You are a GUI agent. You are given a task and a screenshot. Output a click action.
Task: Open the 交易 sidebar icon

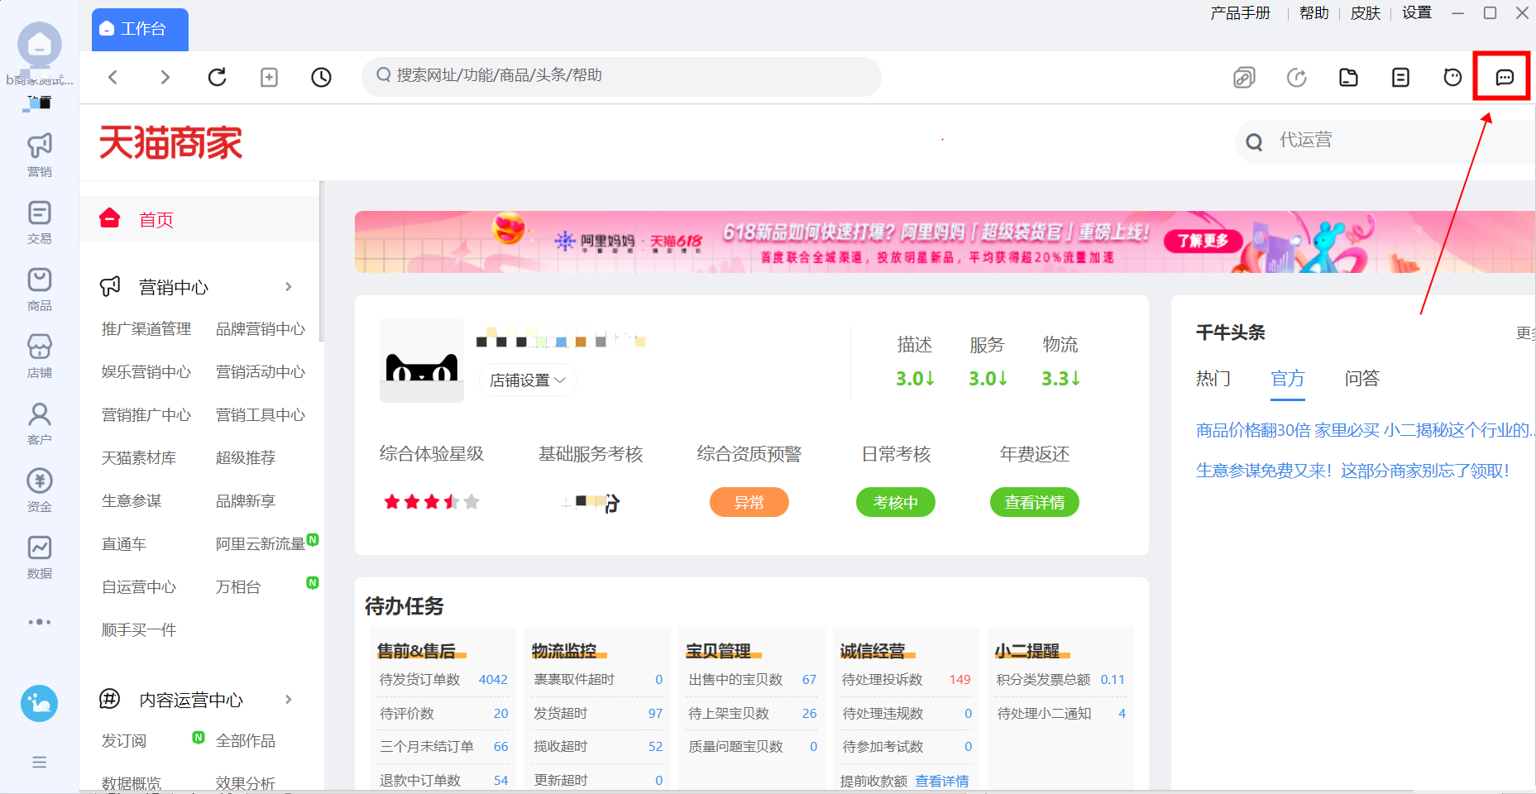coord(40,222)
